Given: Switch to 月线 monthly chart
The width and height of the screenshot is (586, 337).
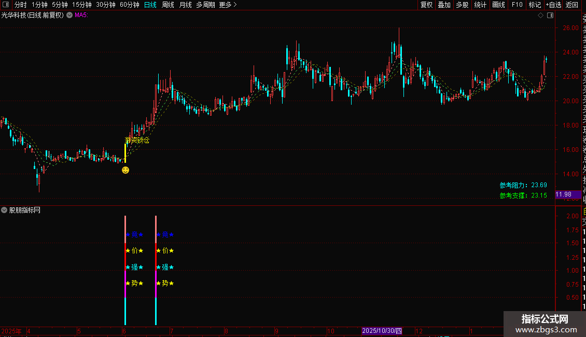Looking at the screenshot, I should point(185,5).
